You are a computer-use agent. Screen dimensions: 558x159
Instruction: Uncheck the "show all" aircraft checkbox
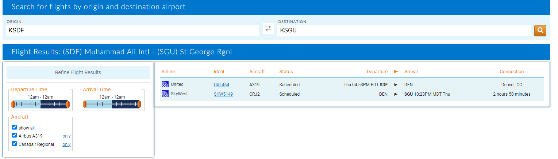[x=15, y=127]
